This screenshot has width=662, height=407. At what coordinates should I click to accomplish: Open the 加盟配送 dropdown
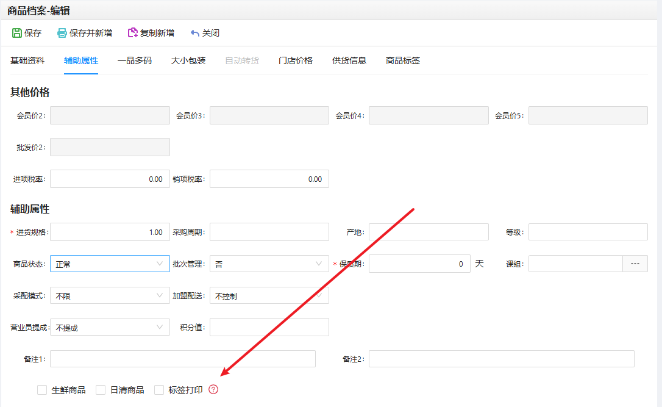pos(269,295)
